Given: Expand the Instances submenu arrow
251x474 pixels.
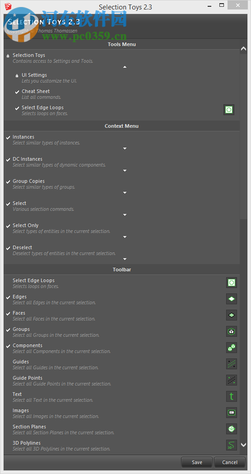Looking at the screenshot, I should pos(125,149).
